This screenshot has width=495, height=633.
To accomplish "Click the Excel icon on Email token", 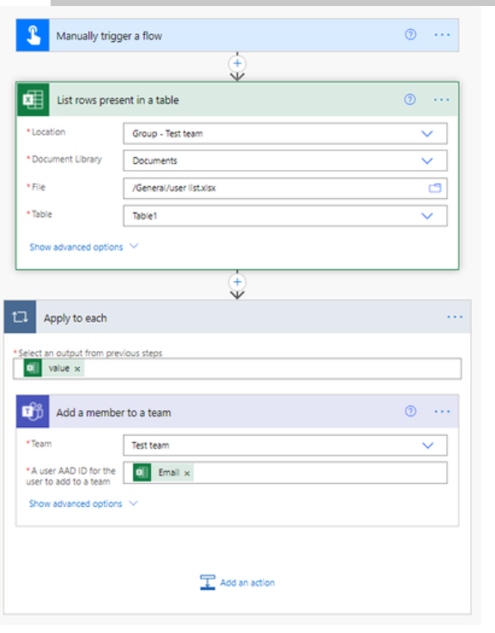I will 142,473.
